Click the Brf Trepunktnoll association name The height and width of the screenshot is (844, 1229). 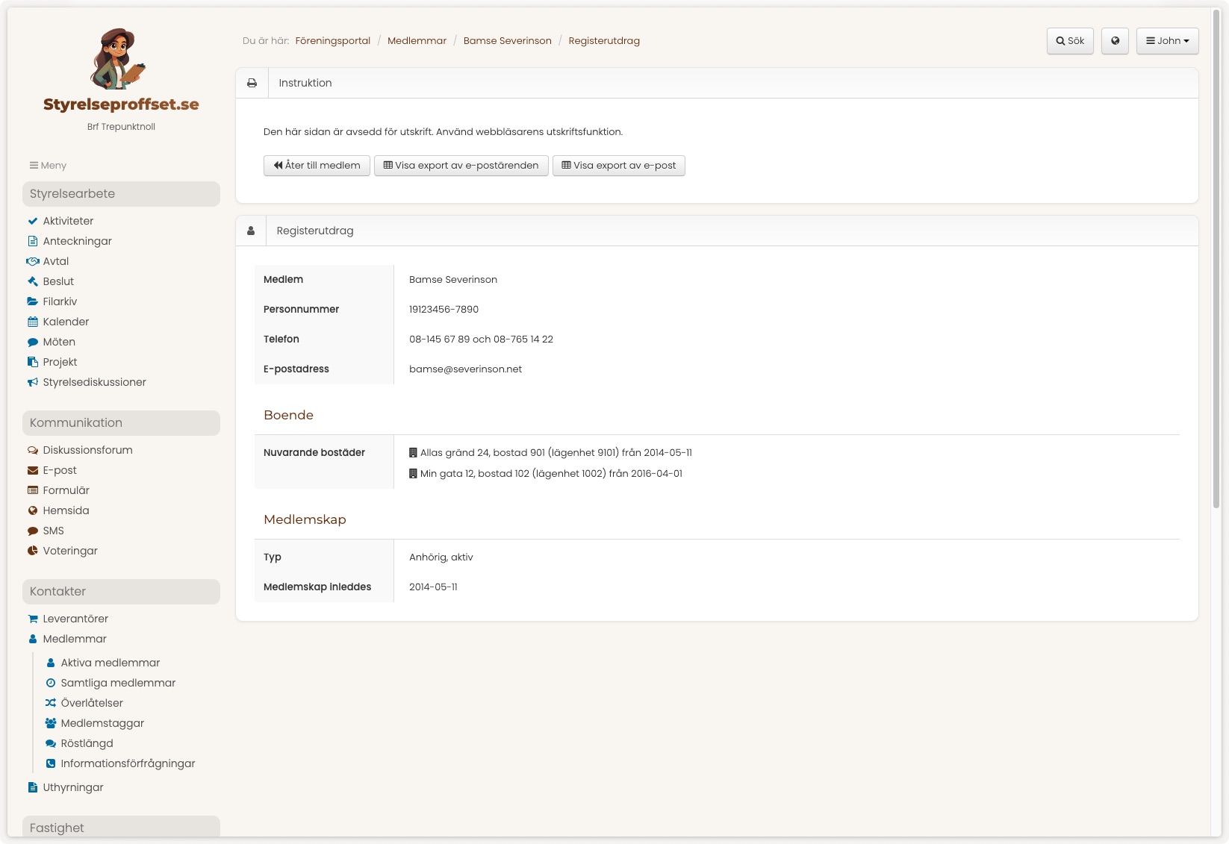[121, 127]
